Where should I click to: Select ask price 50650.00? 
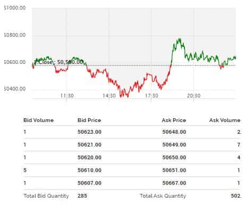pos(174,158)
